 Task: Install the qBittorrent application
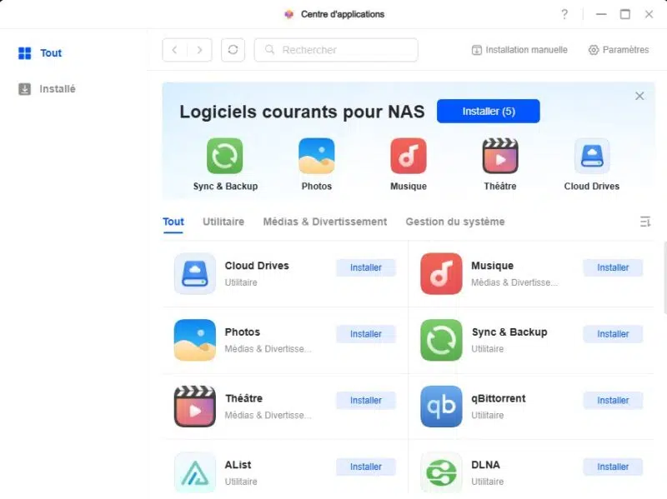coord(613,401)
